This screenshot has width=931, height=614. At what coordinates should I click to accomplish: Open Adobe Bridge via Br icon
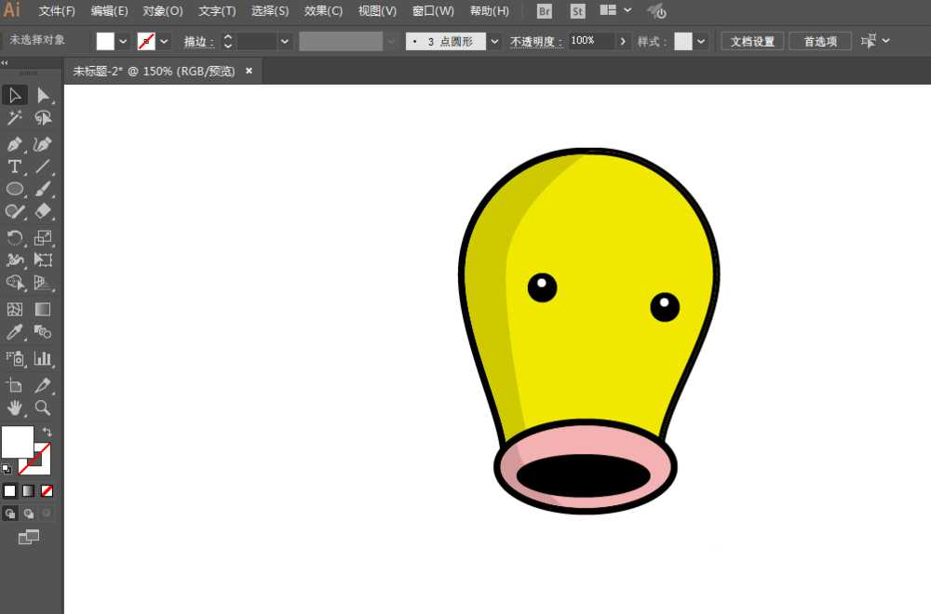546,11
